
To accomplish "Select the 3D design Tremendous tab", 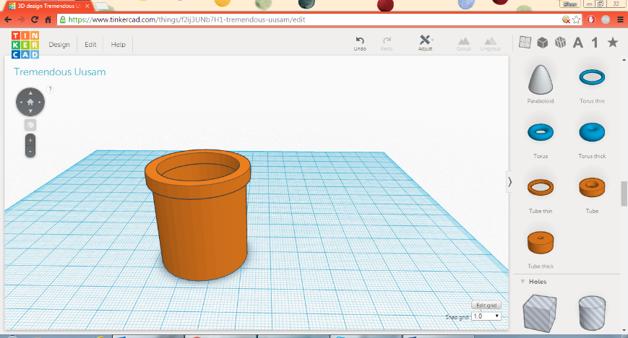I will coord(49,6).
